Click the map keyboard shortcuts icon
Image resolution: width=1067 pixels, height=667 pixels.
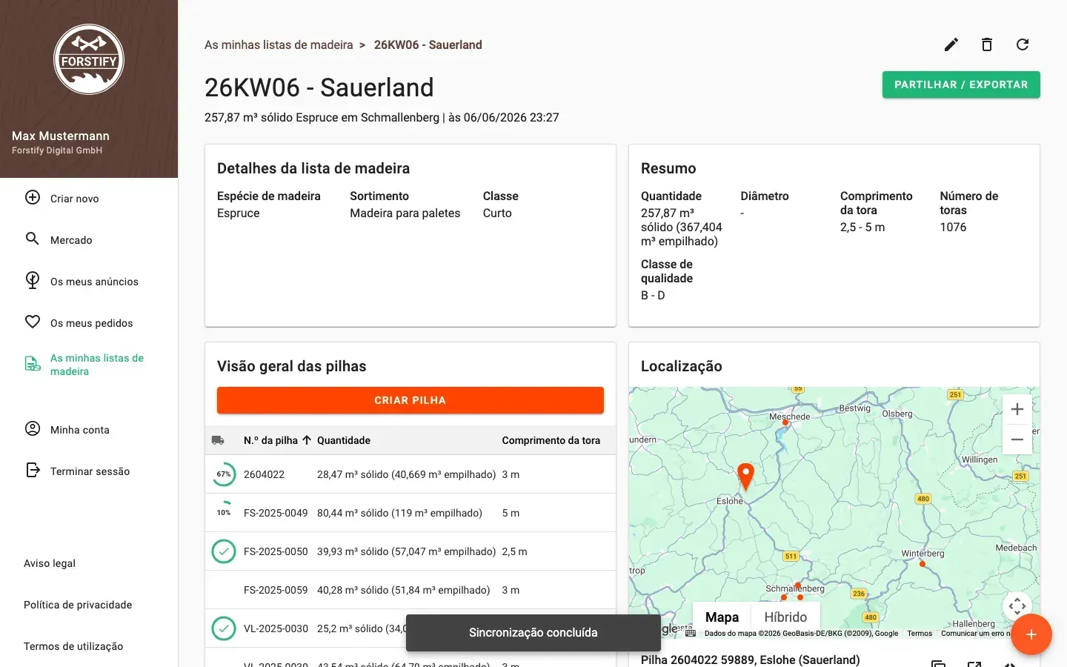pyautogui.click(x=691, y=633)
